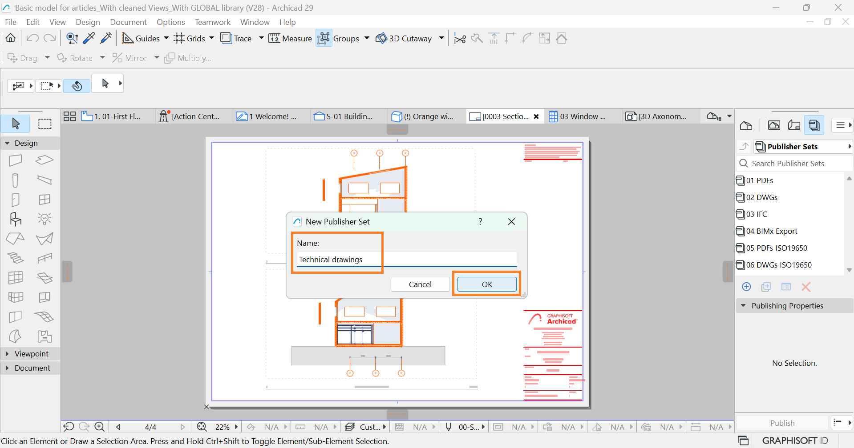
Task: Open the Groups dropdown arrow
Action: (x=367, y=38)
